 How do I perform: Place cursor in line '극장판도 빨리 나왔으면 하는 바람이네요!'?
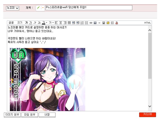pyautogui.click(x=32, y=38)
